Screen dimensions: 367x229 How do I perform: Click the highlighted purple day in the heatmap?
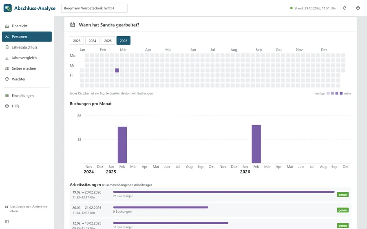tap(117, 70)
